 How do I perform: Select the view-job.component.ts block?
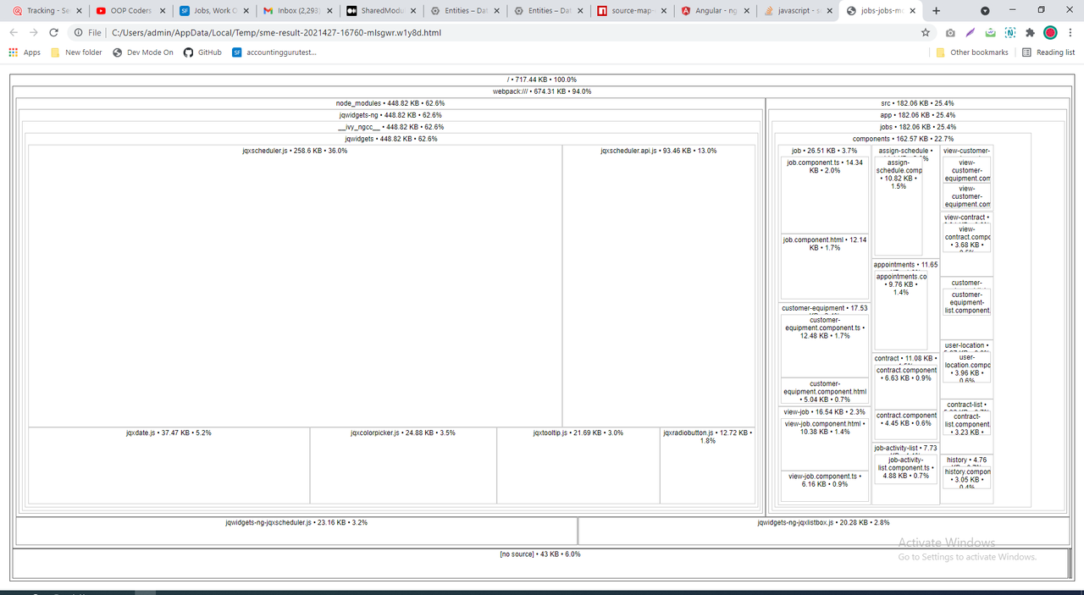pos(825,487)
